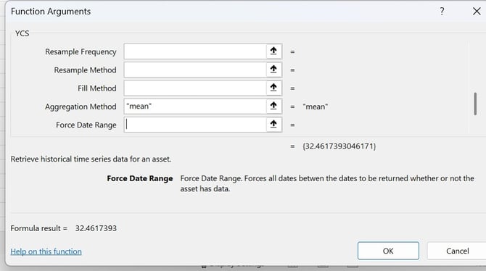Viewport: 486px width, 271px height.
Task: Click the bold Force Date Range heading
Action: coord(140,178)
